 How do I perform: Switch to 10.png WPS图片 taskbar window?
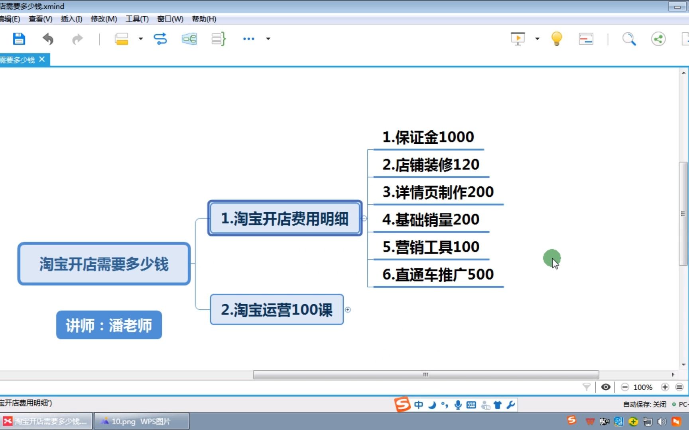[x=142, y=421]
